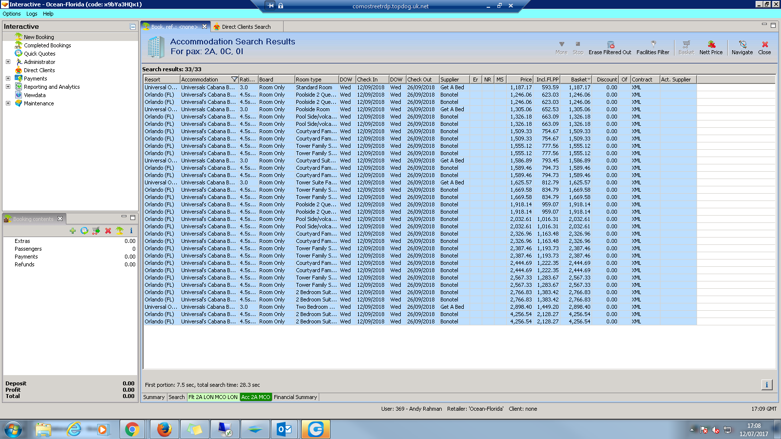The height and width of the screenshot is (439, 781).
Task: Click the Basket toolbar button
Action: 686,47
